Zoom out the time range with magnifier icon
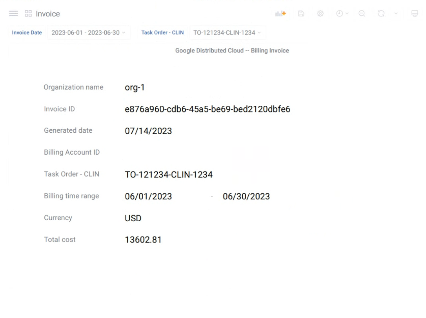 pyautogui.click(x=362, y=13)
